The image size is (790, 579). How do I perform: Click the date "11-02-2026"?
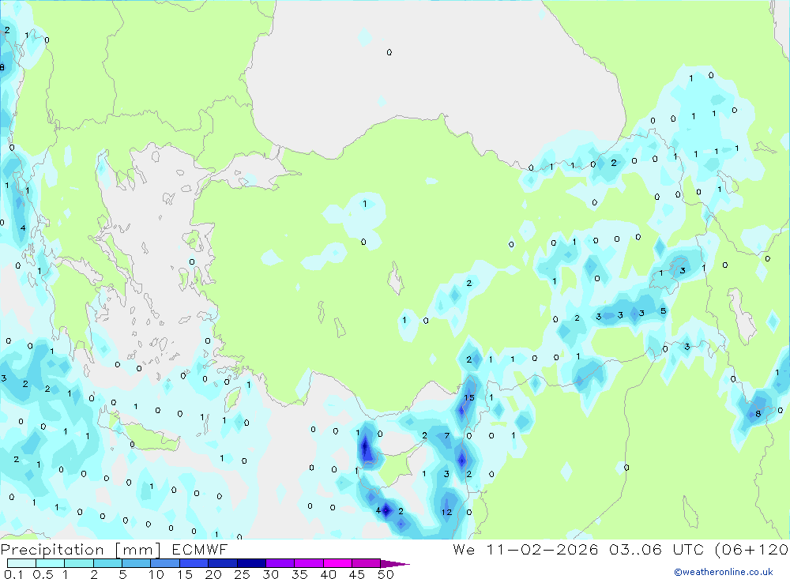(x=542, y=549)
